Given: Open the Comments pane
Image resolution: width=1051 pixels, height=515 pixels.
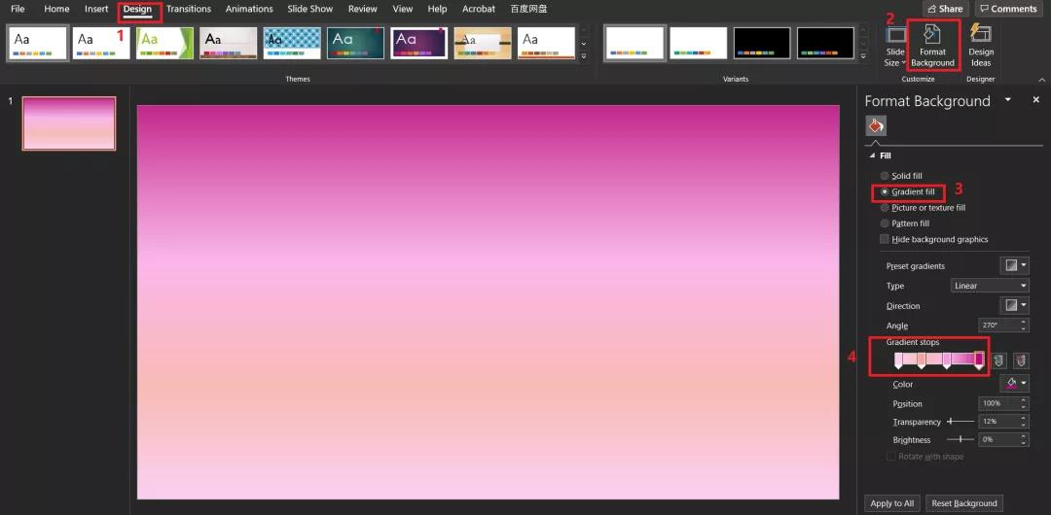Looking at the screenshot, I should (1008, 9).
